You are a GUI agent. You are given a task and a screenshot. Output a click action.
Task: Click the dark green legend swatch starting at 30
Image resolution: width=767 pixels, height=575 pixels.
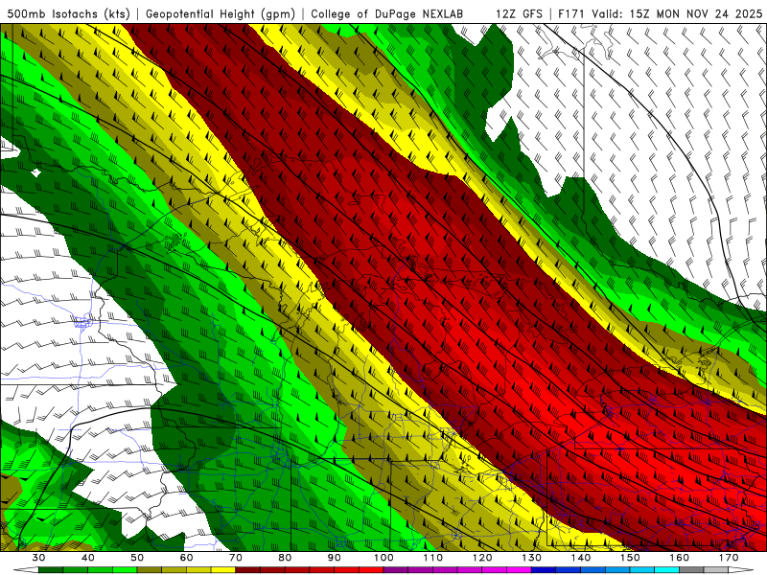coord(51,569)
